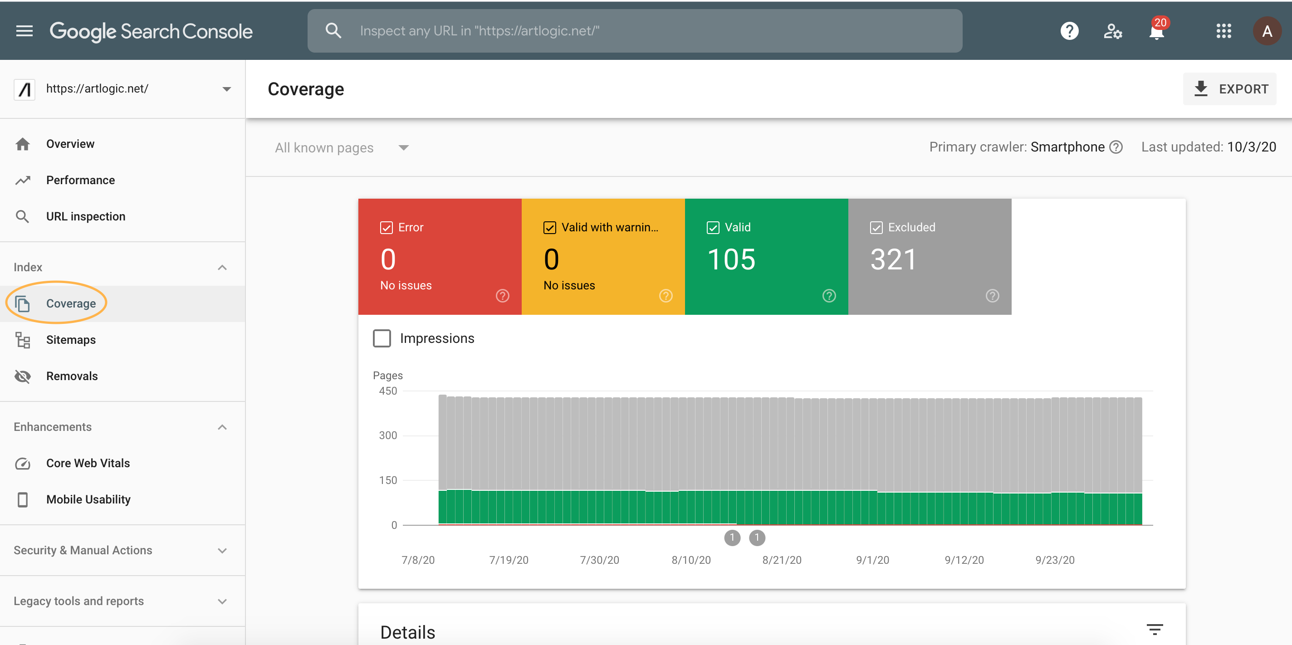Open the Details filter icon
Viewport: 1292px width, 645px height.
1155,630
